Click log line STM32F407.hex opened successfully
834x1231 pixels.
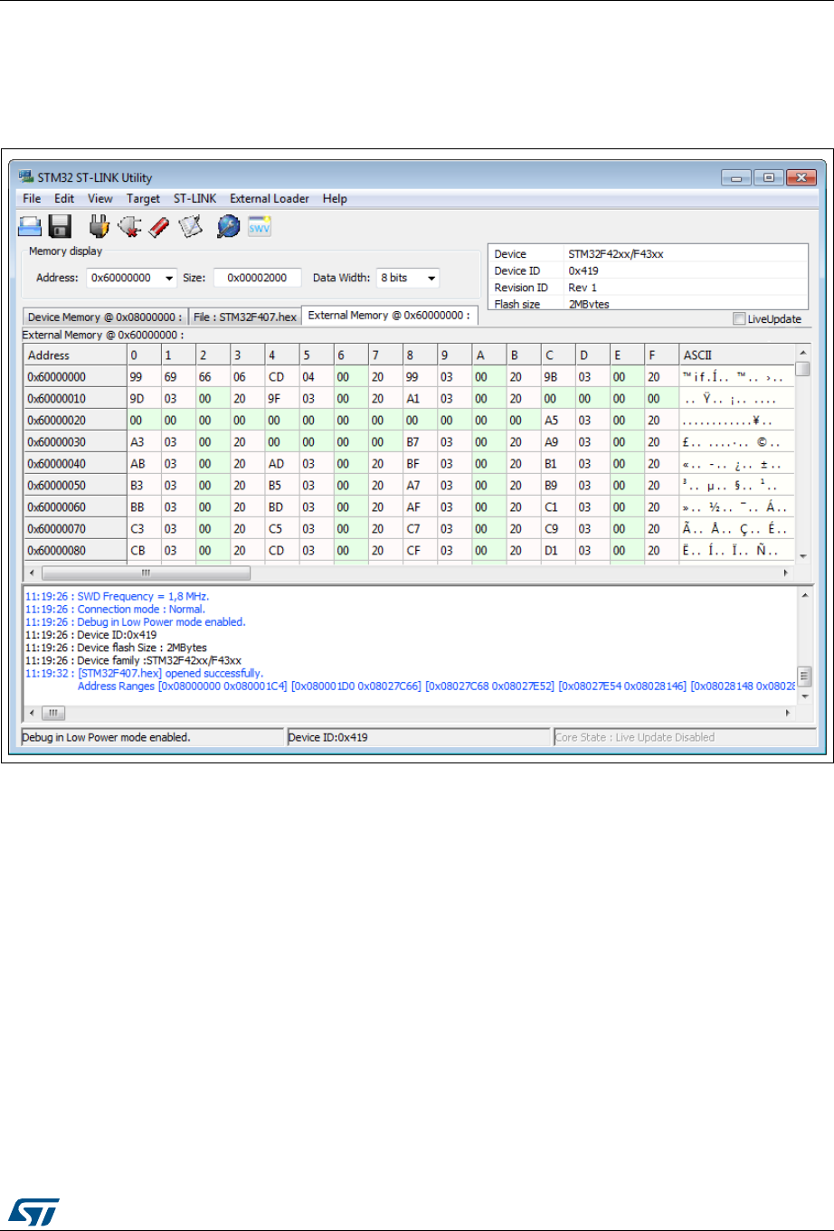point(144,673)
